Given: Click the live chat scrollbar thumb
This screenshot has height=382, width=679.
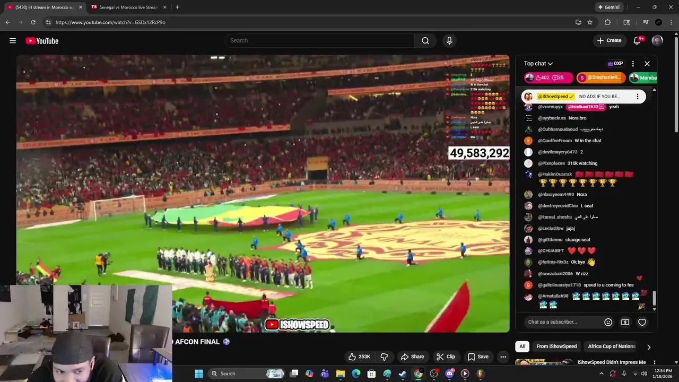Looking at the screenshot, I should [x=654, y=298].
